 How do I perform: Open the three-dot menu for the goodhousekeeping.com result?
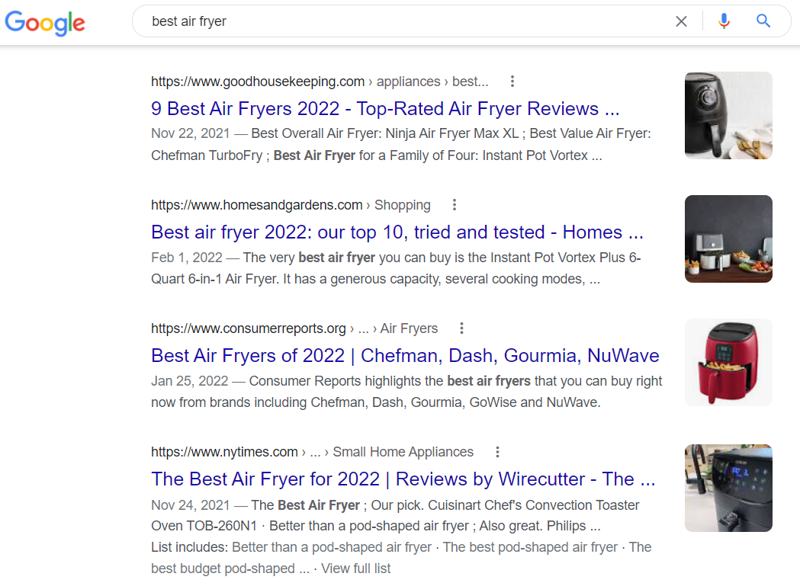coord(512,81)
